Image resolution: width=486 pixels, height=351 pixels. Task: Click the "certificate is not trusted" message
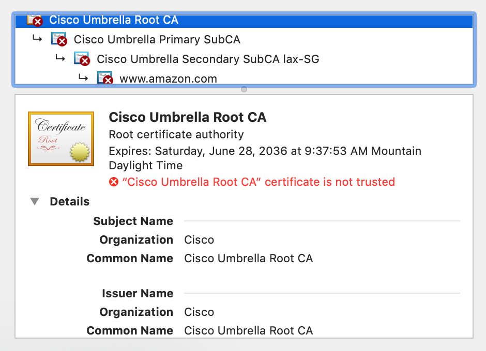(259, 182)
